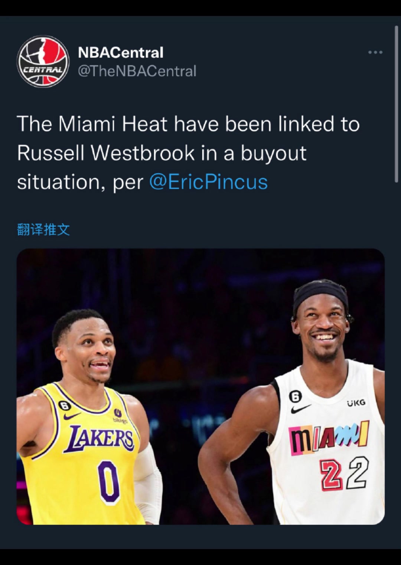Tap the words Russell Westbrook in the tweet
Image resolution: width=401 pixels, height=565 pixels.
[x=106, y=153]
